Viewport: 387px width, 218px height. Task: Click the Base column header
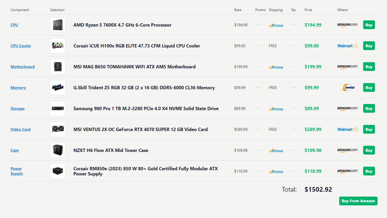coord(238,10)
